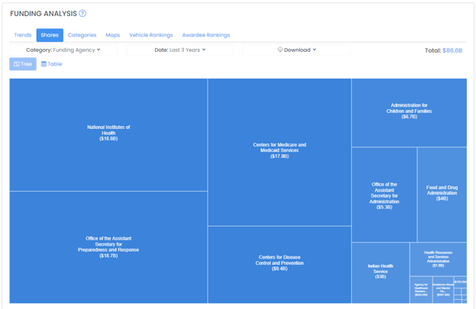
Task: Open the Categories tab
Action: tap(82, 35)
